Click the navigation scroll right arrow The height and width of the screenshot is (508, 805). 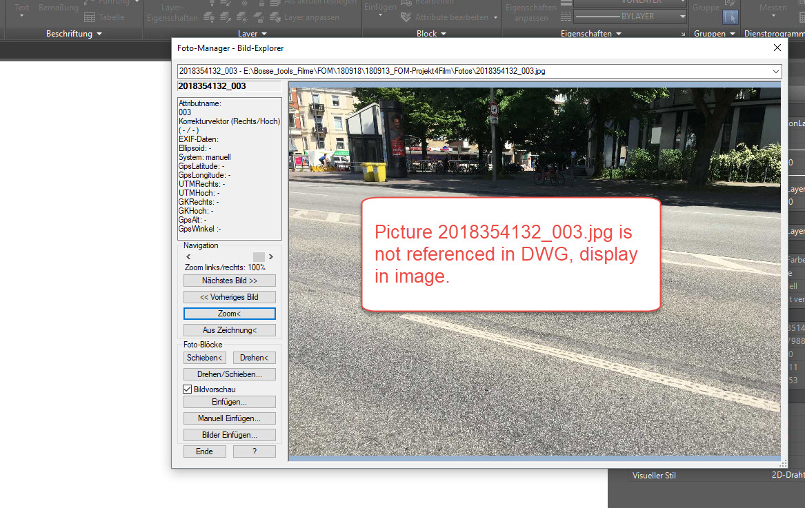[x=271, y=256]
